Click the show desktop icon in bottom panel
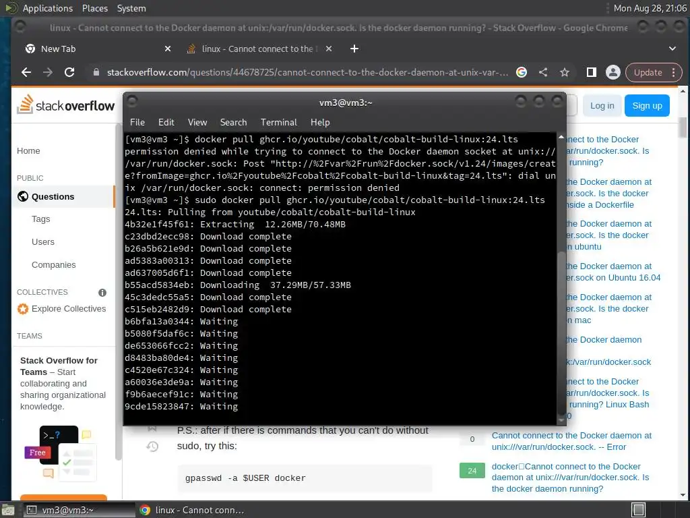Viewport: 690px width, 518px height. pos(7,510)
